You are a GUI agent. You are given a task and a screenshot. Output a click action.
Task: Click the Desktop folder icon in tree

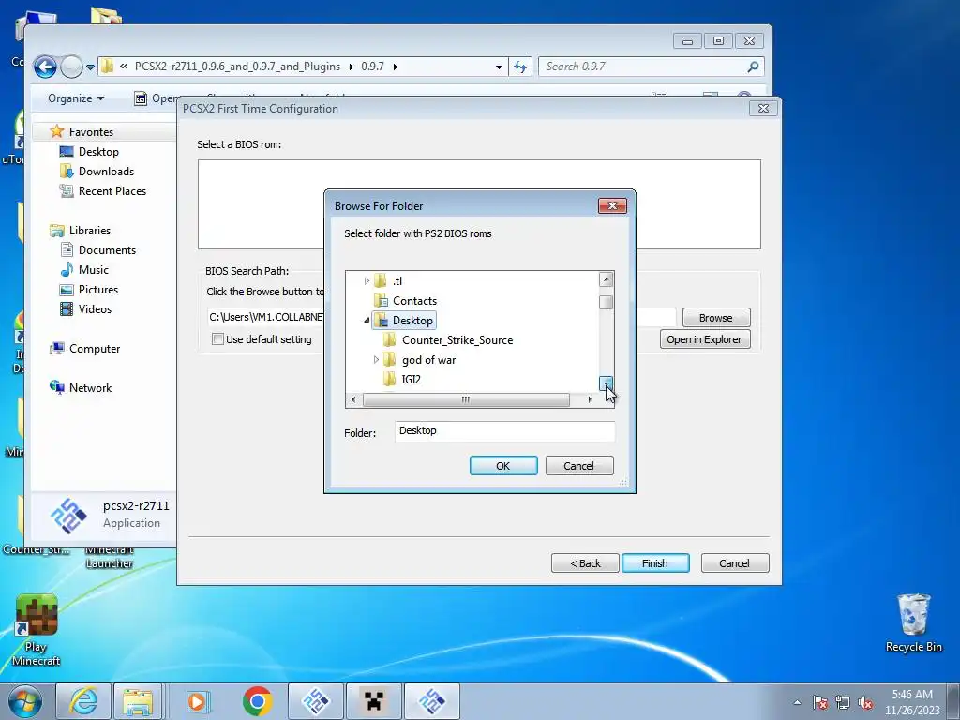[381, 321]
